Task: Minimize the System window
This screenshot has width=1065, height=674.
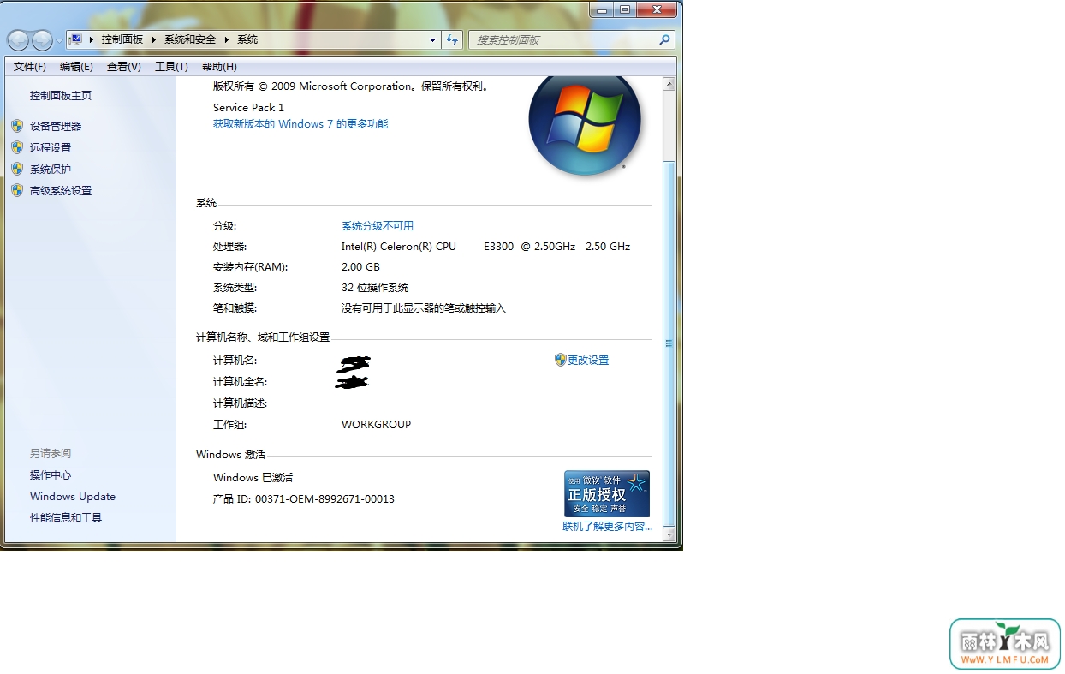Action: (601, 9)
